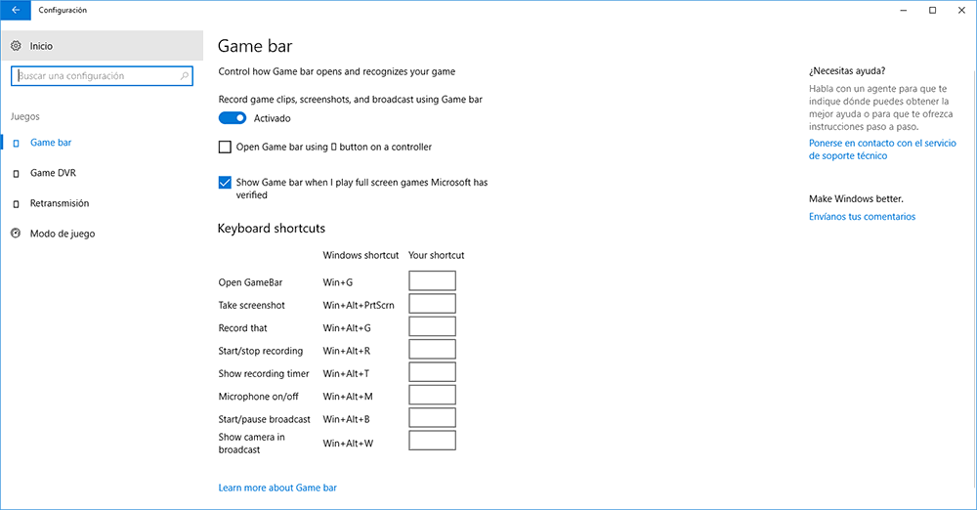Image resolution: width=977 pixels, height=510 pixels.
Task: Set custom shortcut for Start/stop recording
Action: pyautogui.click(x=433, y=349)
